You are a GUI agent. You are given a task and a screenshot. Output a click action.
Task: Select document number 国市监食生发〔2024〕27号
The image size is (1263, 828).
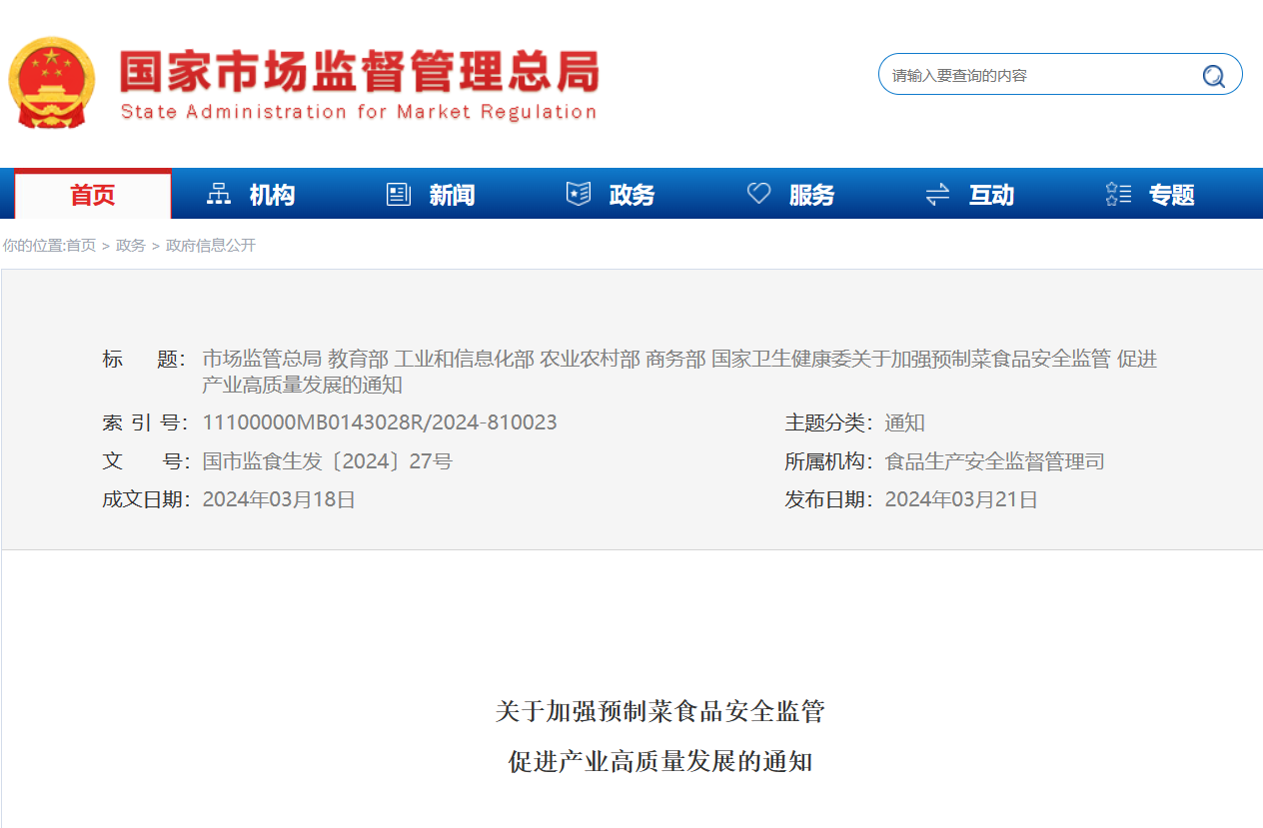point(327,461)
